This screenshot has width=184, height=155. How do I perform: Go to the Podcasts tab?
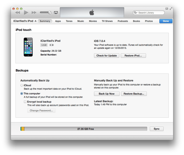point(123,21)
